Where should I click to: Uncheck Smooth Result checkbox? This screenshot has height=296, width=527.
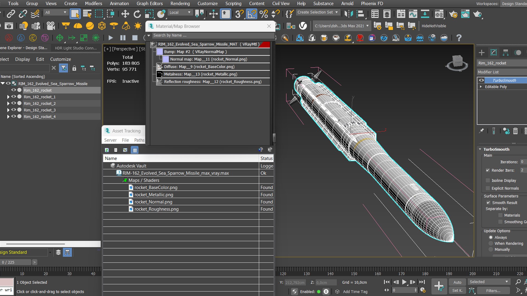(488, 203)
